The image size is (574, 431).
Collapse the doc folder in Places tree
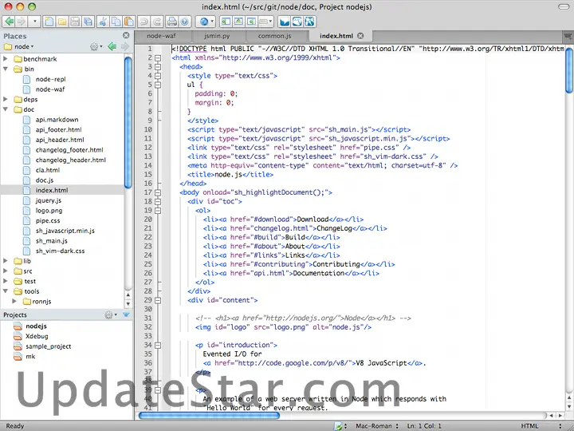(x=6, y=109)
